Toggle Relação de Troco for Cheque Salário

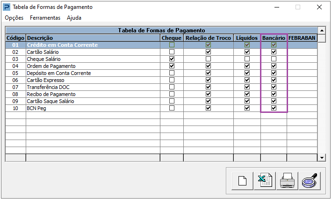pos(209,59)
